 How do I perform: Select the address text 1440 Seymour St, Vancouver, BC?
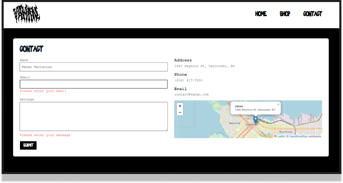tap(204, 66)
